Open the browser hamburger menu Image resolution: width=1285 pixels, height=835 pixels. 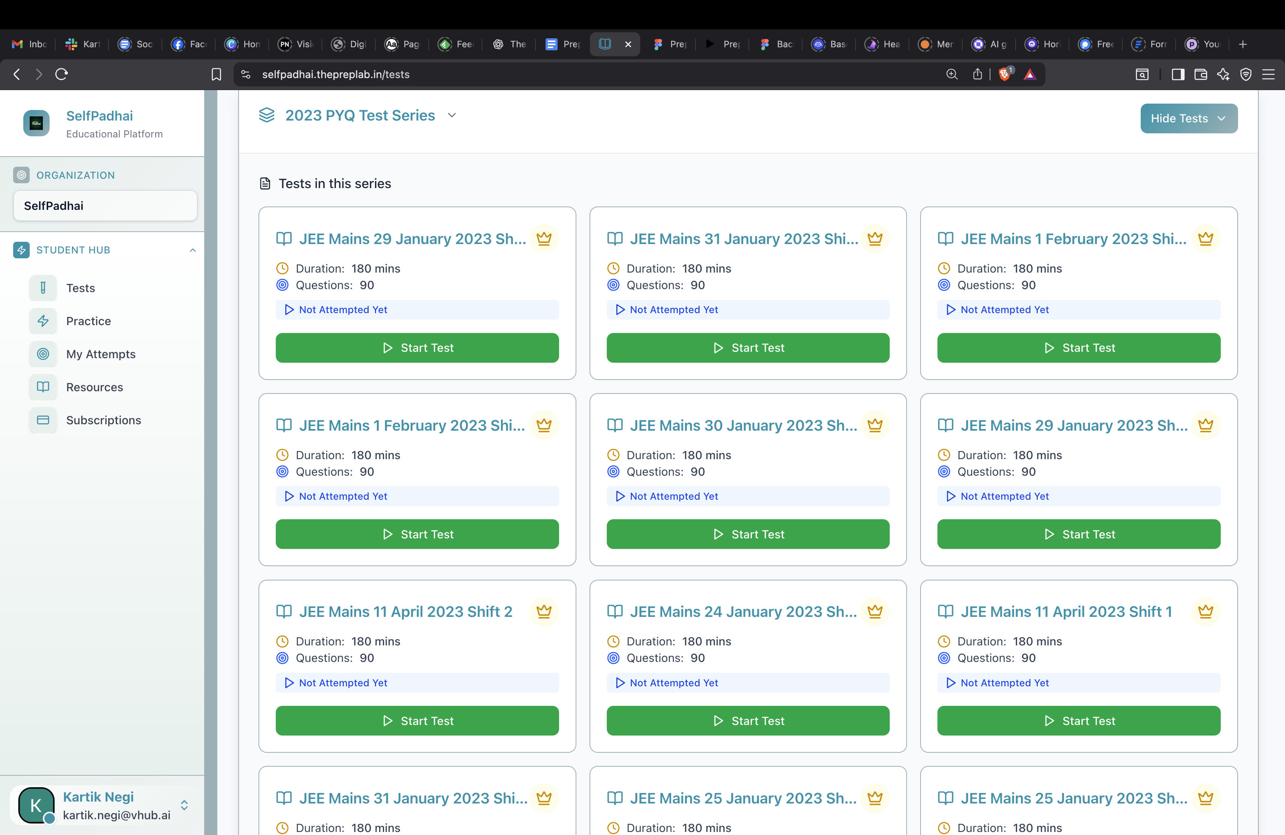(x=1268, y=74)
